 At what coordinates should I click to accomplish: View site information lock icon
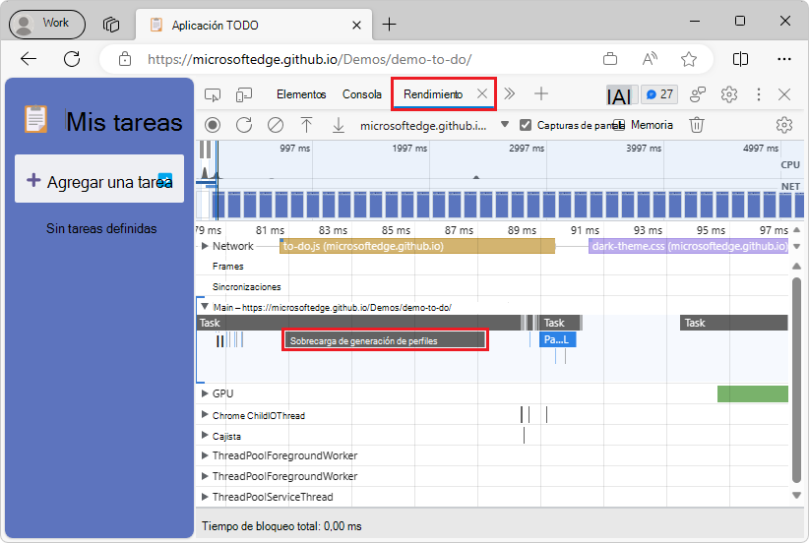click(125, 59)
